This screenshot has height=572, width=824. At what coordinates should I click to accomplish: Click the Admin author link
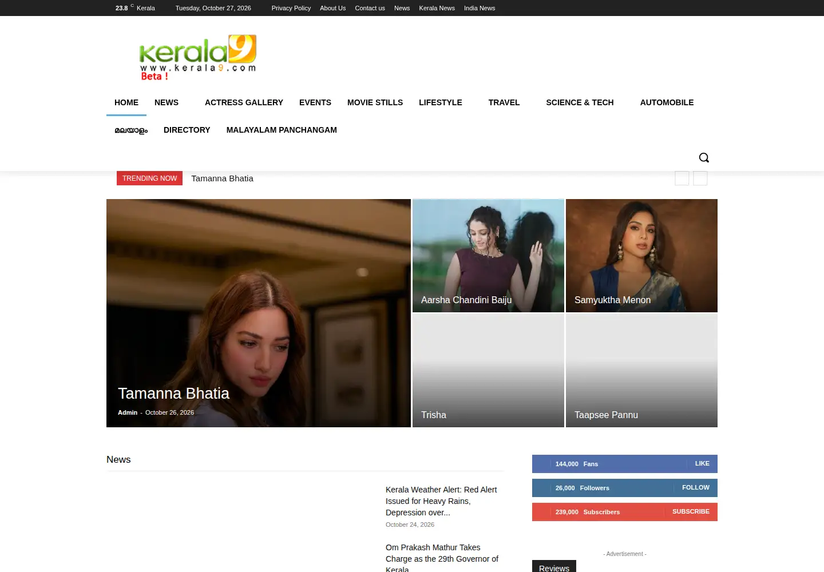(128, 412)
